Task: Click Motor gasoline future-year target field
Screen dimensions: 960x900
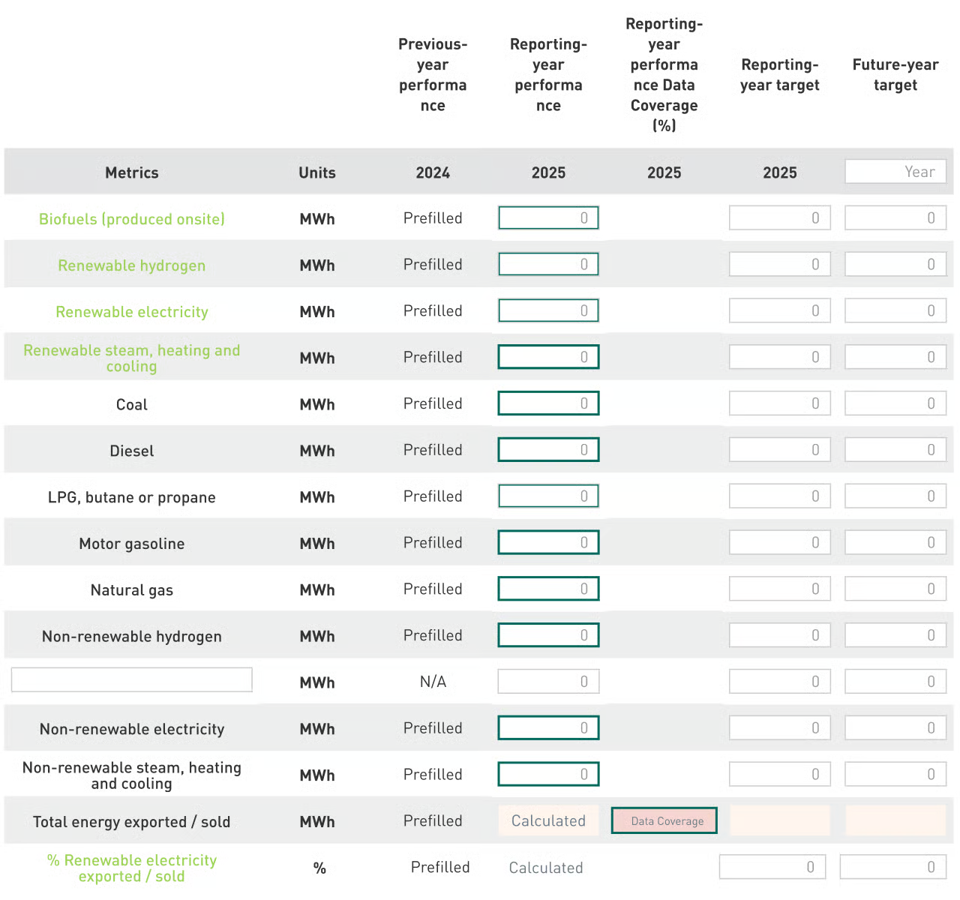Action: coord(895,543)
